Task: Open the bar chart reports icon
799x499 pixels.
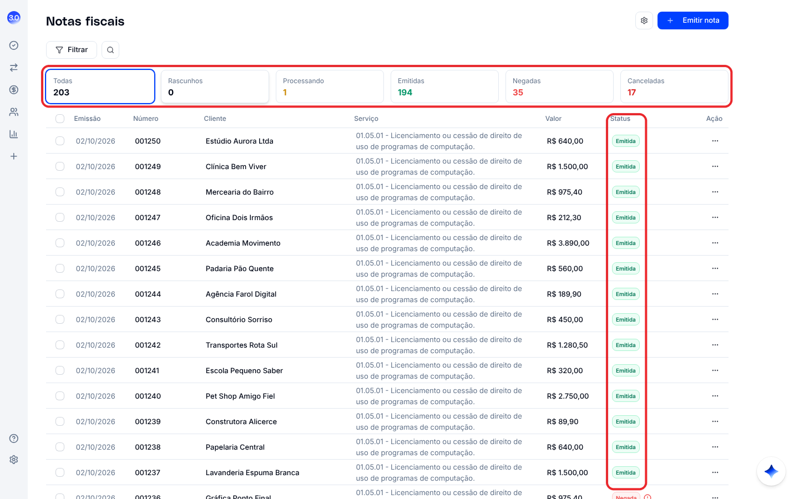Action: pyautogui.click(x=14, y=134)
